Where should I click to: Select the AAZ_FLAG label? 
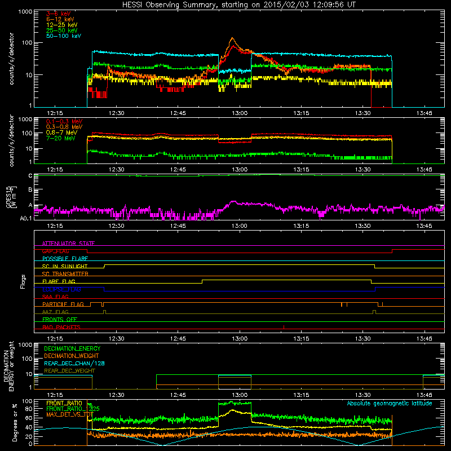tap(55, 312)
